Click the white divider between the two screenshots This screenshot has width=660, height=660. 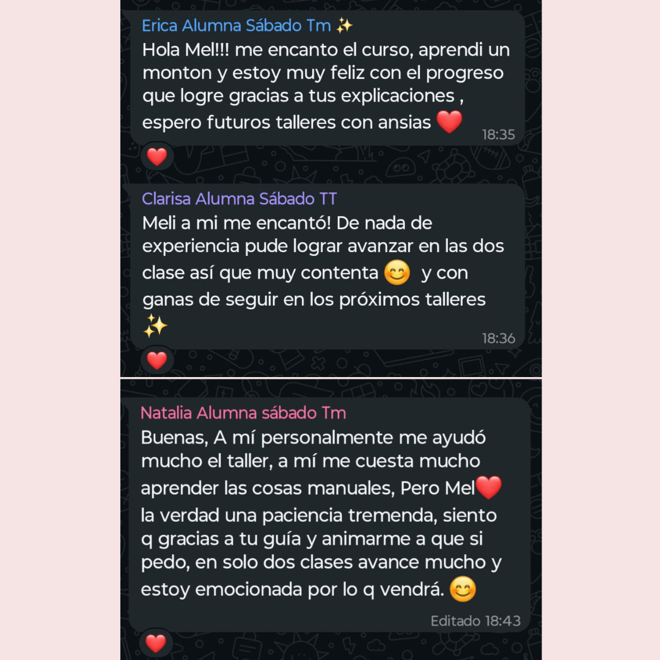[331, 378]
